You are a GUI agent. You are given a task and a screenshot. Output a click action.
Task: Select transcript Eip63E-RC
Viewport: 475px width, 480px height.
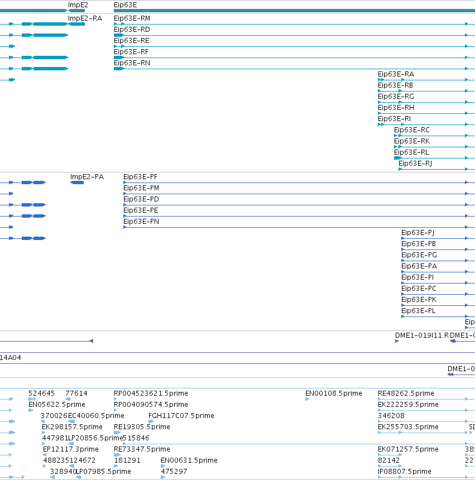pos(411,130)
